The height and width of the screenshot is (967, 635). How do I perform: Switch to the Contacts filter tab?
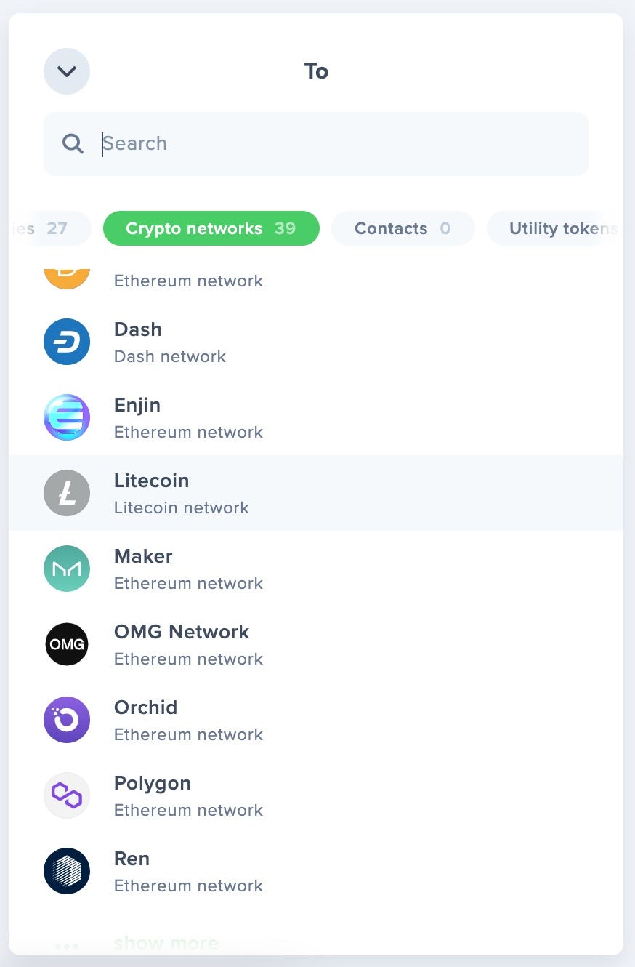point(403,228)
